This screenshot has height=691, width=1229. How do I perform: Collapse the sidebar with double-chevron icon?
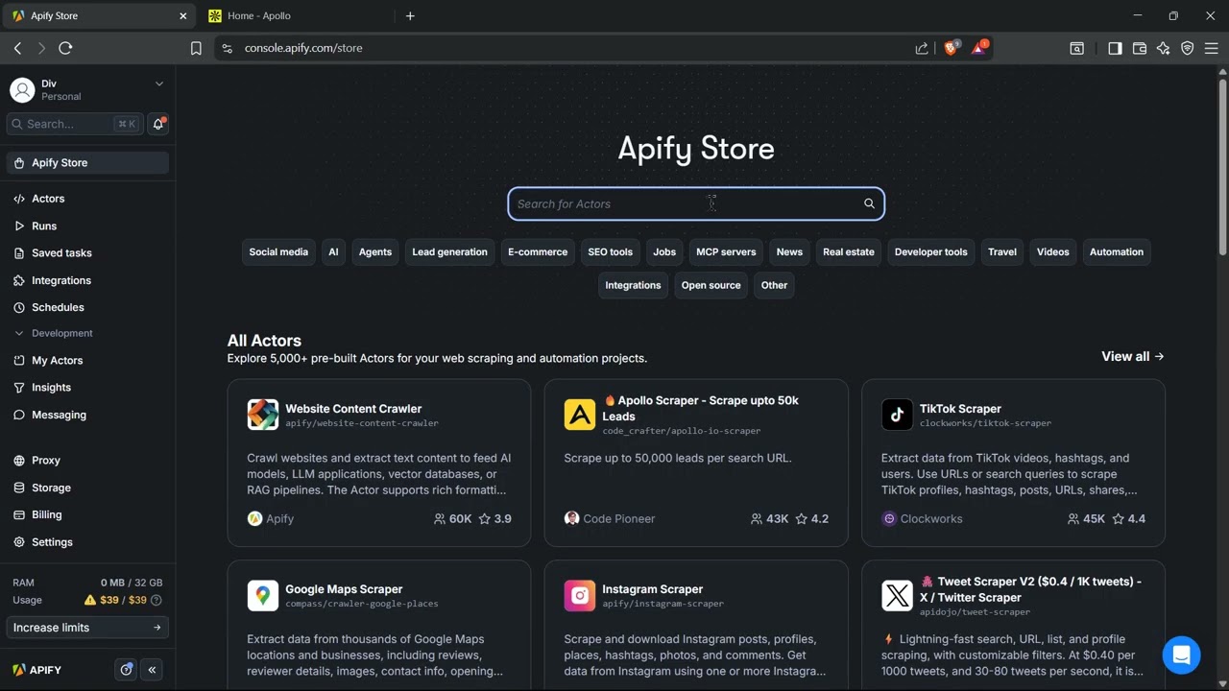tap(152, 670)
